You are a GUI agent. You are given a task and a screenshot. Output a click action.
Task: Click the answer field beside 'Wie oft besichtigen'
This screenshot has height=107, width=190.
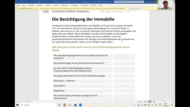(124, 63)
